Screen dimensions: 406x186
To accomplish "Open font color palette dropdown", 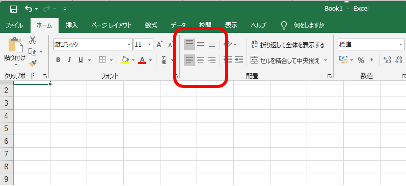I will (150, 60).
